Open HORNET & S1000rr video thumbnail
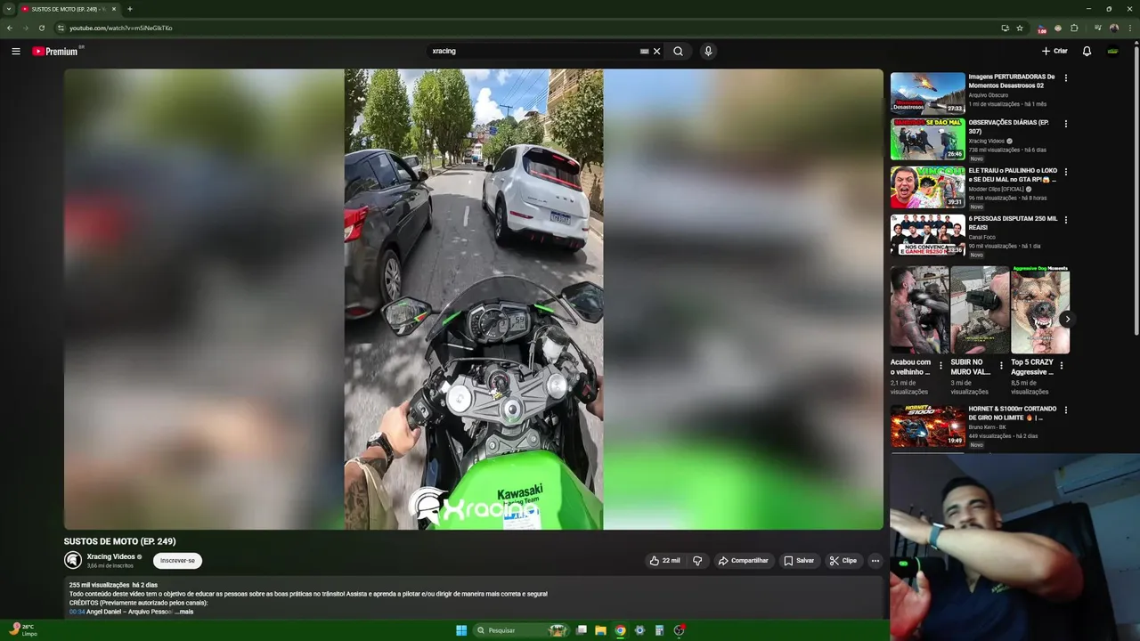 (927, 426)
